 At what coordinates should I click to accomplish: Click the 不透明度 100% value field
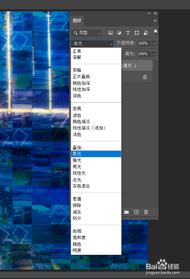pyautogui.click(x=144, y=43)
